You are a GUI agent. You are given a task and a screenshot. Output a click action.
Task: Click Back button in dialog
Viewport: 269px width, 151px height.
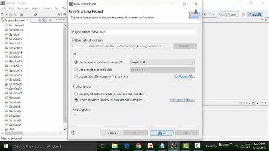[x=112, y=133]
